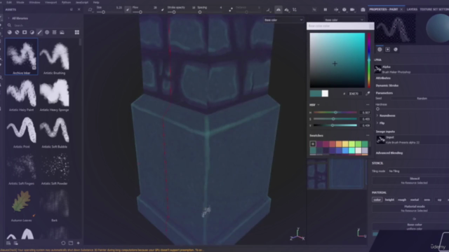
Task: Open camera settings dropdown icon
Action: (352, 10)
